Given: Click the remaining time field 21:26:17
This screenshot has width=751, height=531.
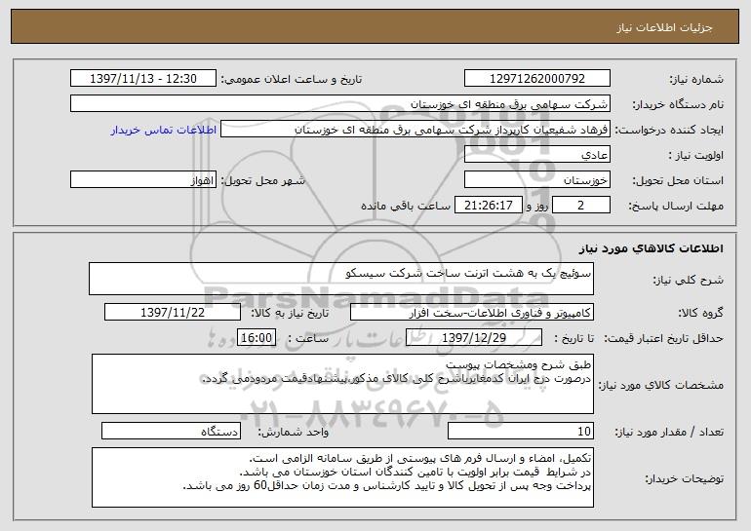Looking at the screenshot, I should point(488,206).
